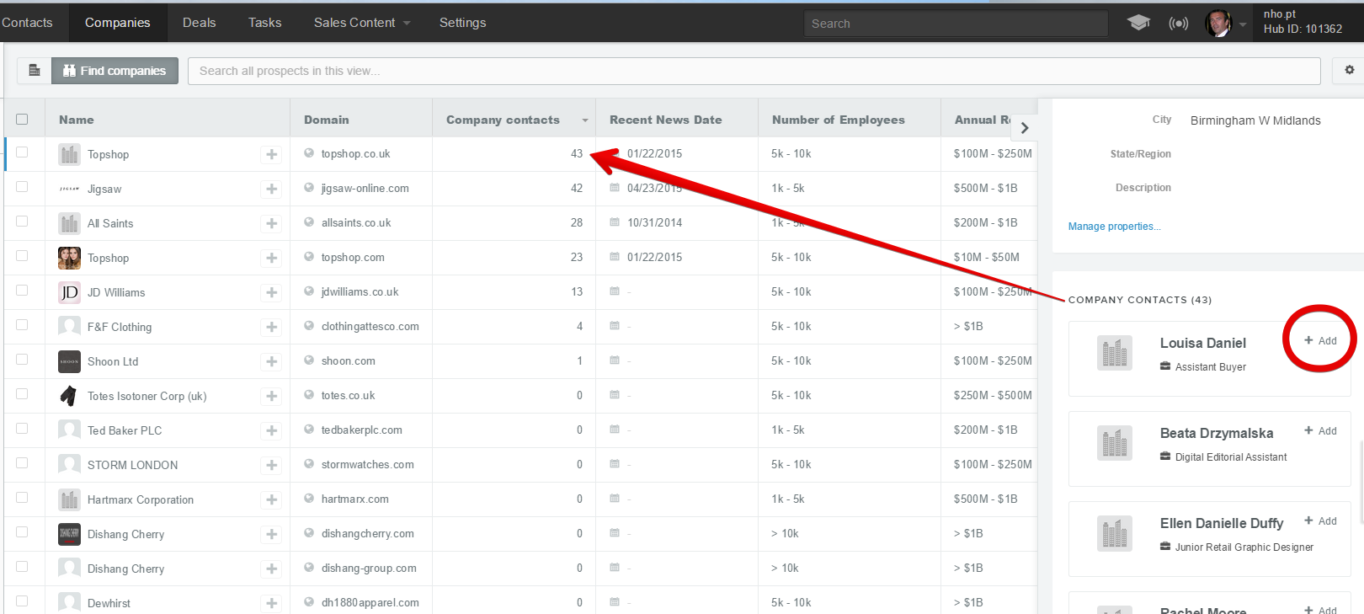Select the checkbox for the JD Williams row

tap(22, 291)
